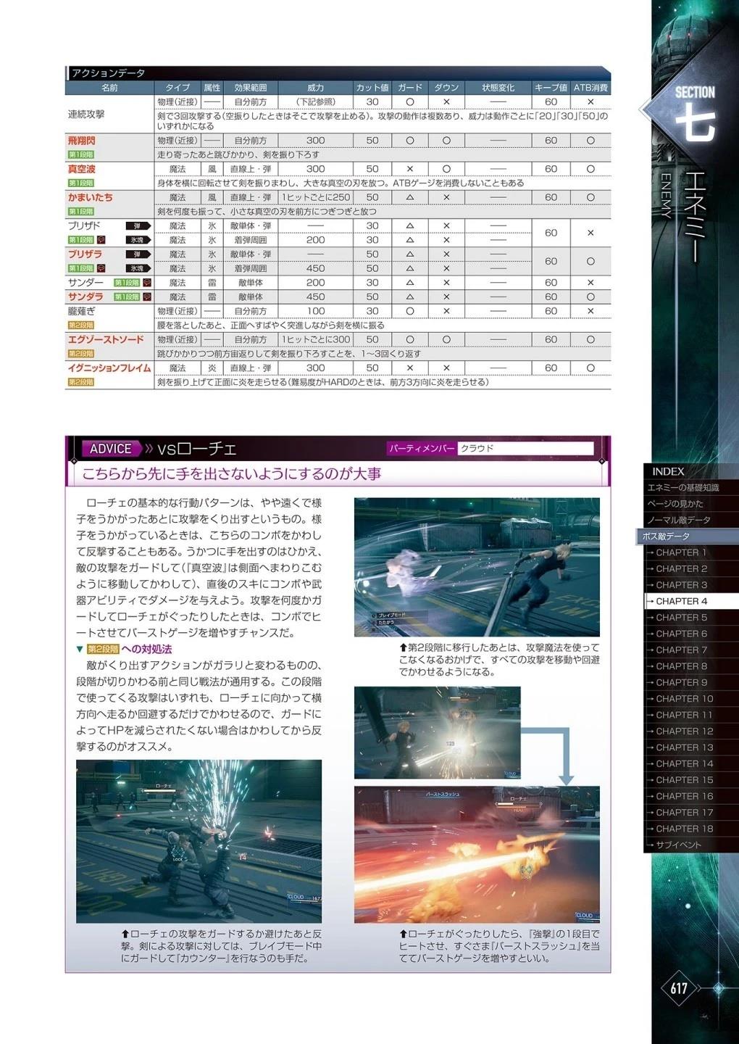Click the red icon next to サンダー
This screenshot has height=1044, width=739.
point(146,283)
